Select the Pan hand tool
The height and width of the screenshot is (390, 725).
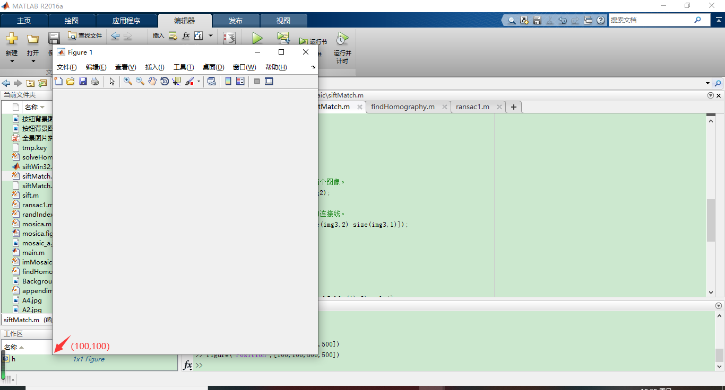pos(152,81)
